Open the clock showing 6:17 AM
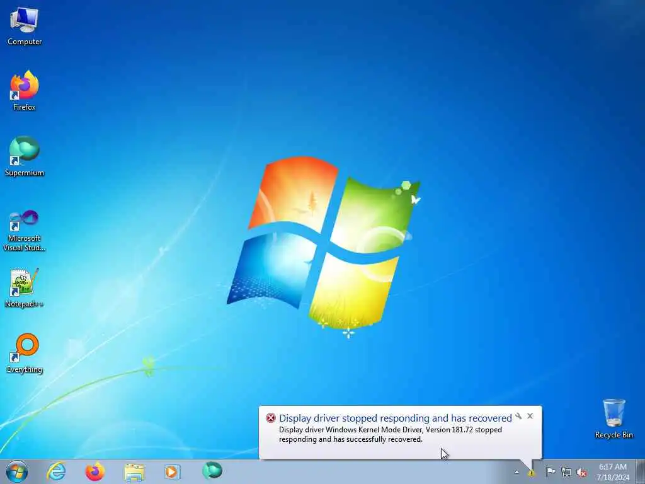Viewport: 645px width, 484px height. coord(613,472)
